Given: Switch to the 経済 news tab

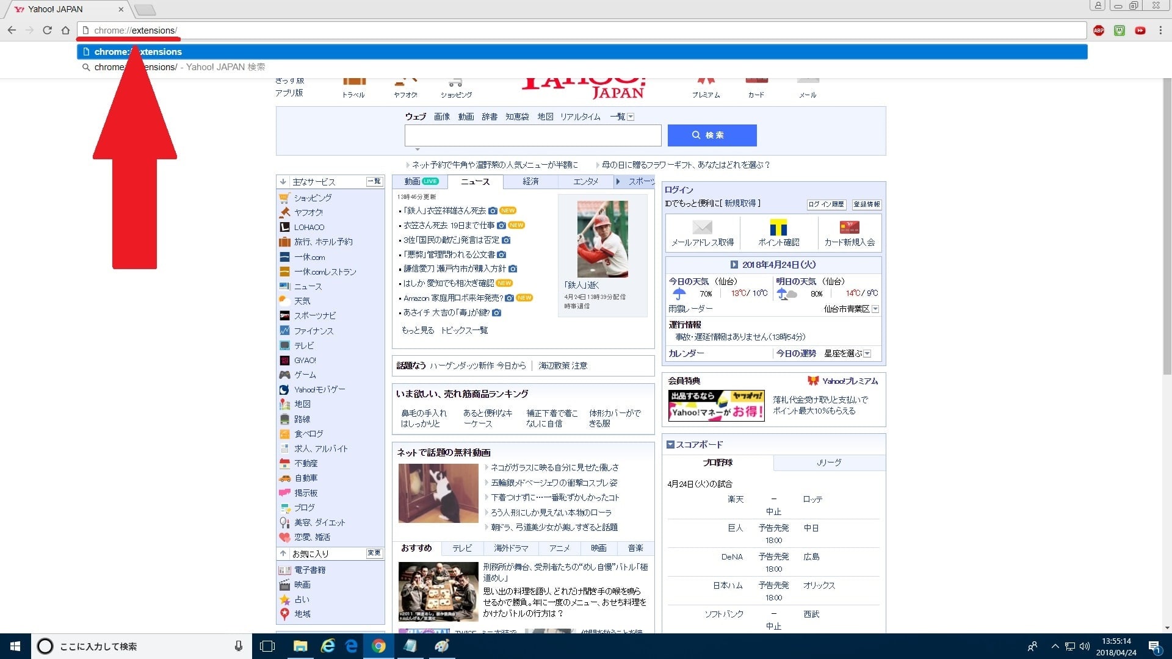Looking at the screenshot, I should [x=530, y=181].
